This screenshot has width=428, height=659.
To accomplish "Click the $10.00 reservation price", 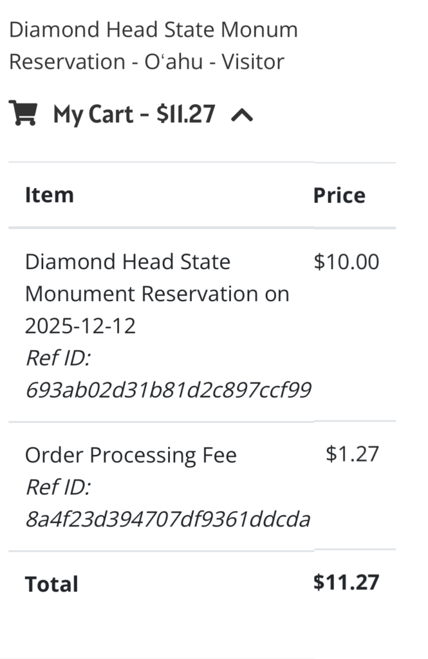I will [x=346, y=262].
